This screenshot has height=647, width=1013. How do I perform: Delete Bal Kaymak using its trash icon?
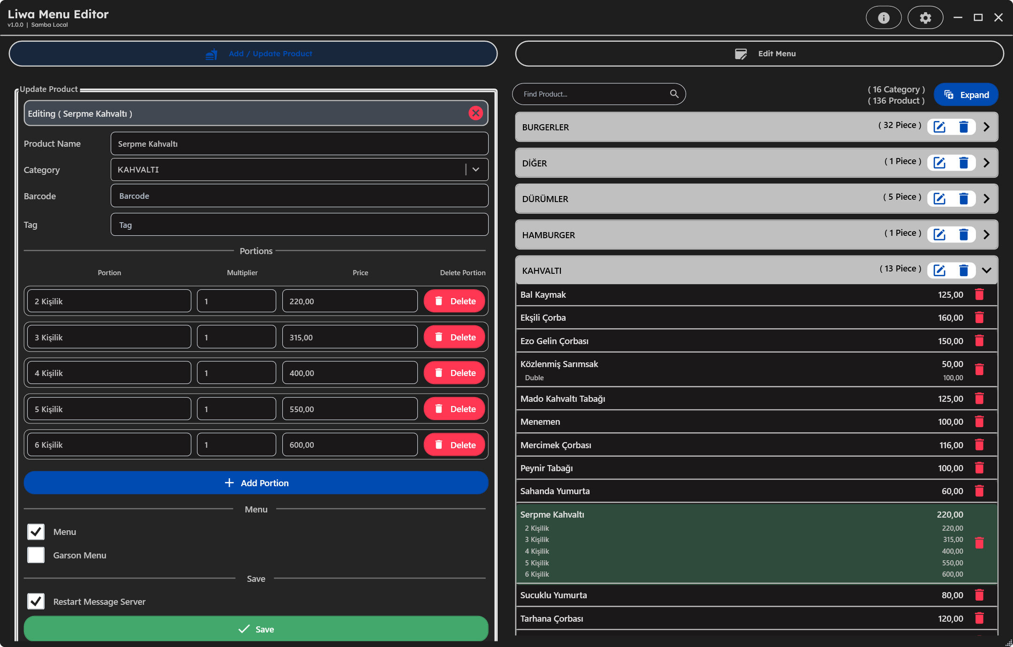tap(979, 294)
